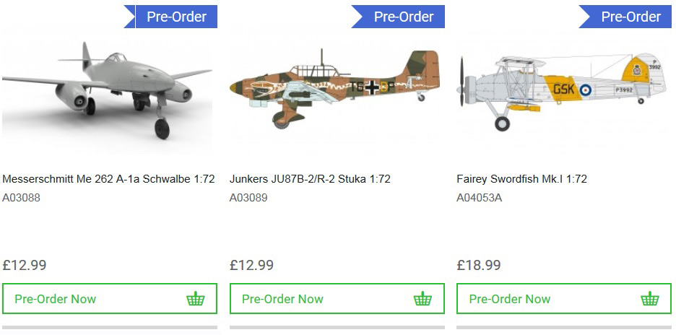Screen dimensions: 676x335
Task: Click product code A03089
Action: (248, 197)
